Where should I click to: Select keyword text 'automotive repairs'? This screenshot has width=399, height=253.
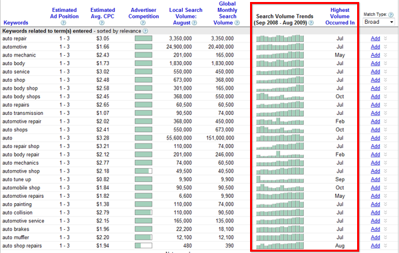23,196
